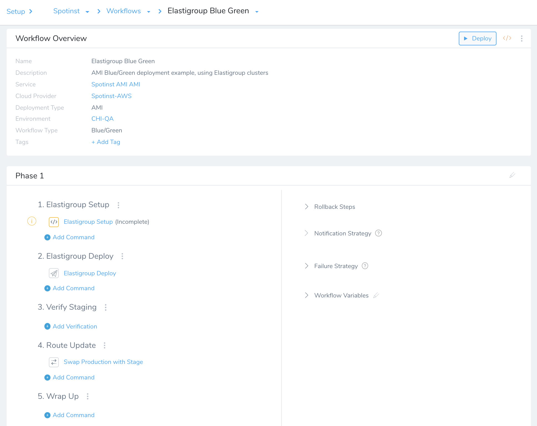Click the workflow description text

180,73
